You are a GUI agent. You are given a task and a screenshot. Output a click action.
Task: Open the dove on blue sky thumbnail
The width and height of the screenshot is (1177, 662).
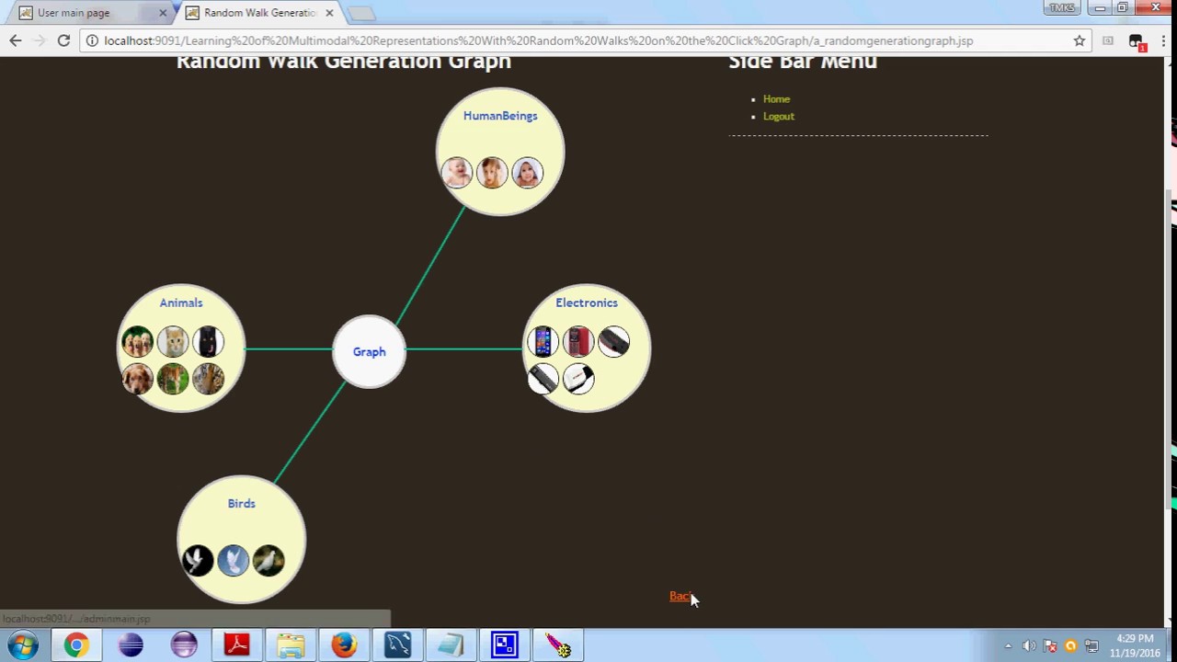(234, 561)
